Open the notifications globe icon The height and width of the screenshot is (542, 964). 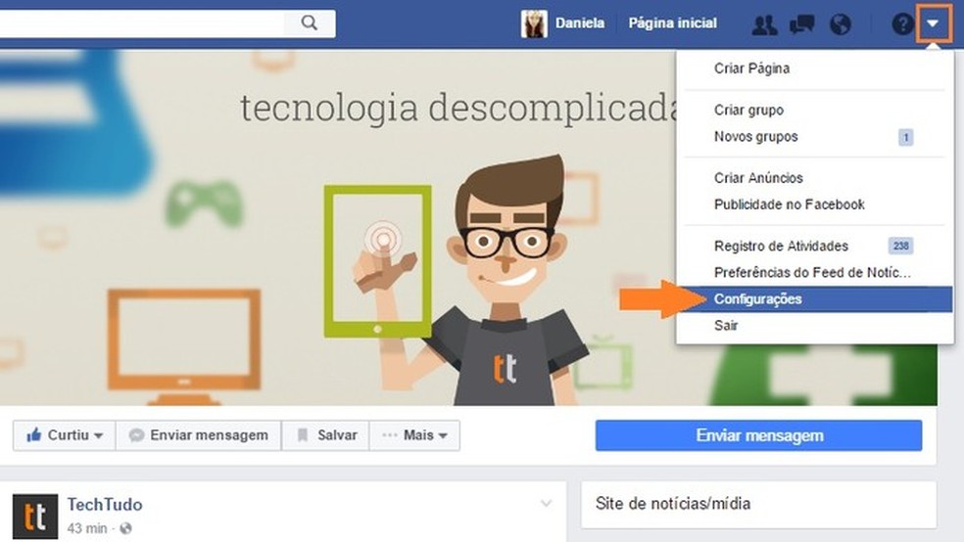coord(841,23)
